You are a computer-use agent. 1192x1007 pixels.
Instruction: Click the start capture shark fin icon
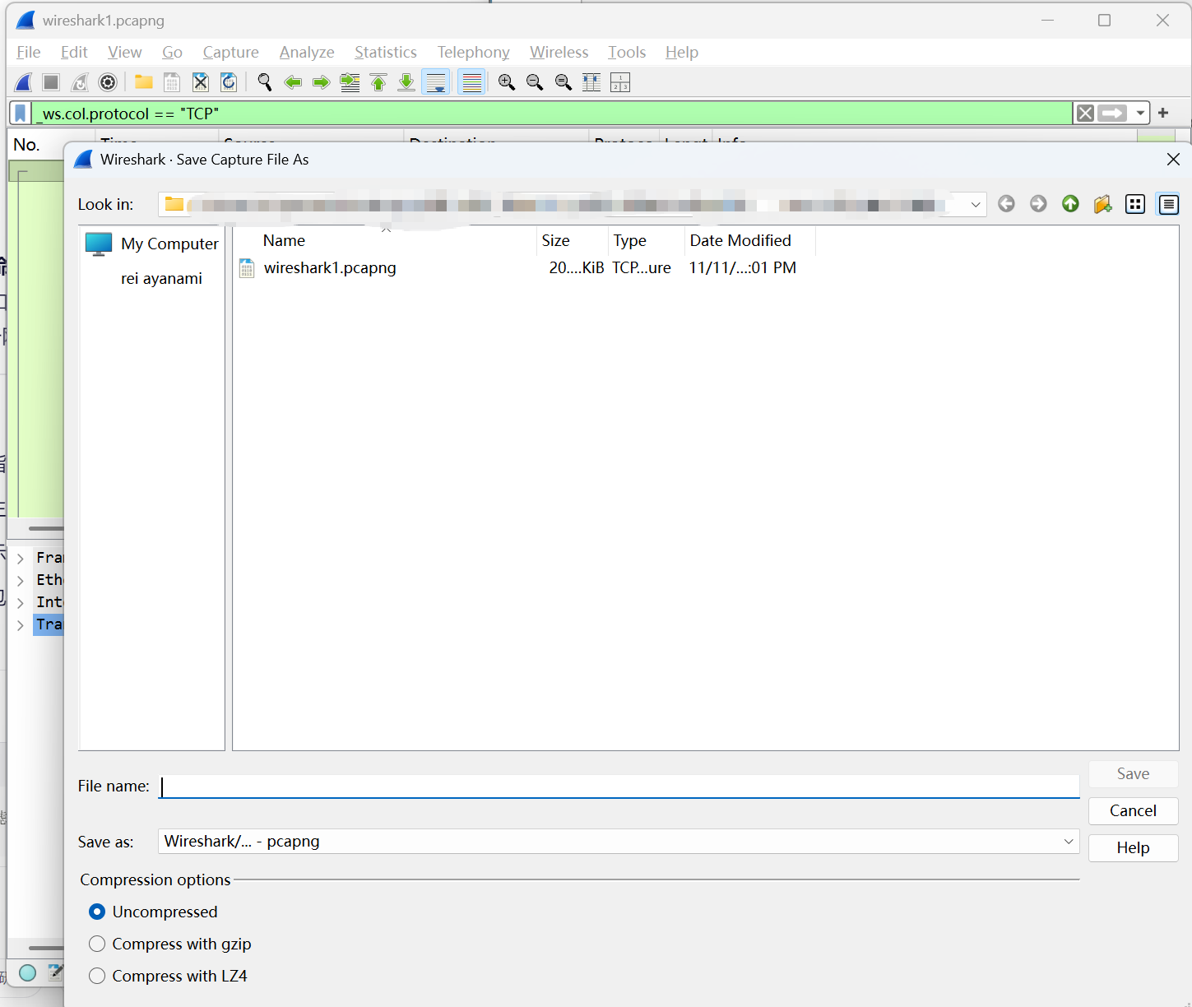pyautogui.click(x=24, y=82)
